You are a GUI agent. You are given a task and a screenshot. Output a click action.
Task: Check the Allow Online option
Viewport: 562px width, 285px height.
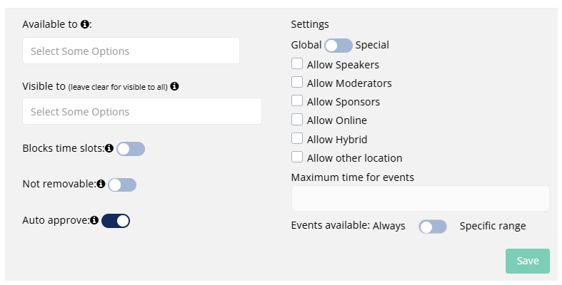pos(297,120)
